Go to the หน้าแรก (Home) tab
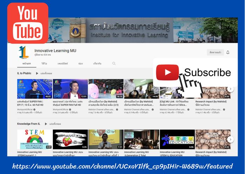Viewport: 245px width, 174px height. [26, 63]
